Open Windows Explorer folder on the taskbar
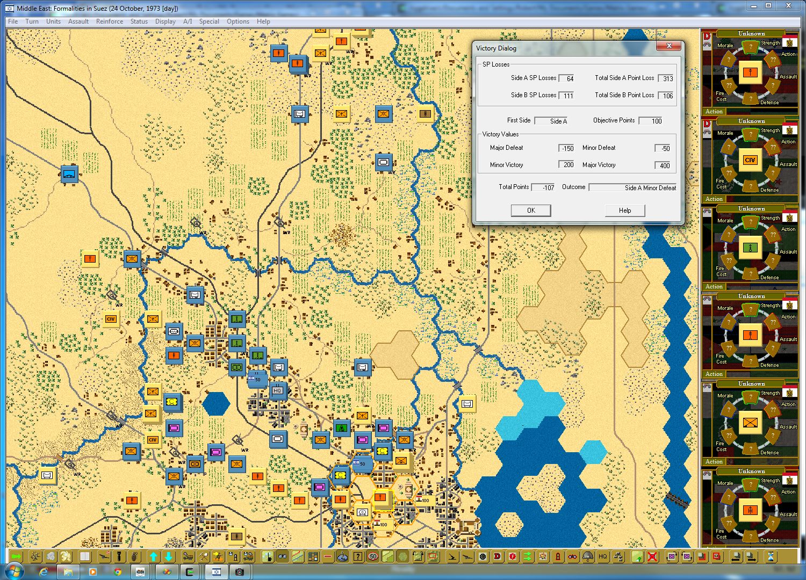The width and height of the screenshot is (806, 580). coord(68,572)
